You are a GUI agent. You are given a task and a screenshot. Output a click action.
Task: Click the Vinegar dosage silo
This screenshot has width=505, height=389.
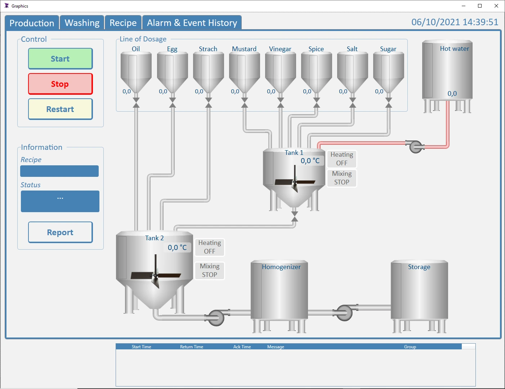pyautogui.click(x=281, y=73)
